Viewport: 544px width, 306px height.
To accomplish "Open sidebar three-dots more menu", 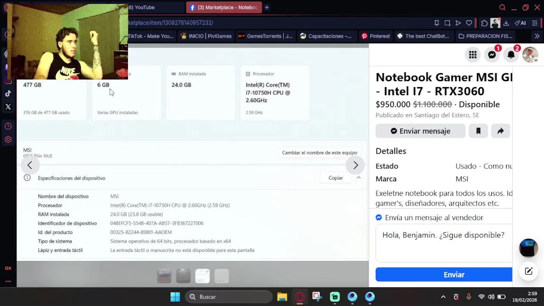I will (8, 281).
